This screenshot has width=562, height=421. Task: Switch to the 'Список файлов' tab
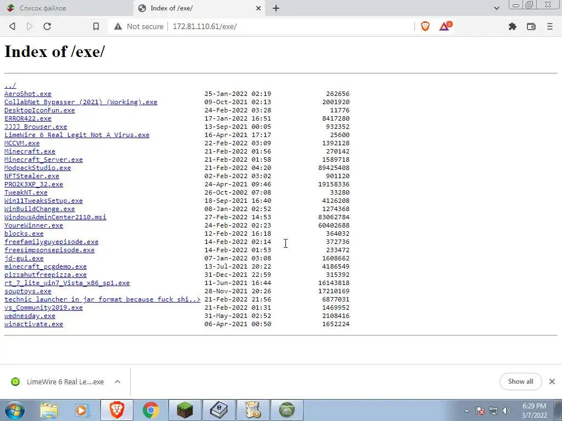66,8
